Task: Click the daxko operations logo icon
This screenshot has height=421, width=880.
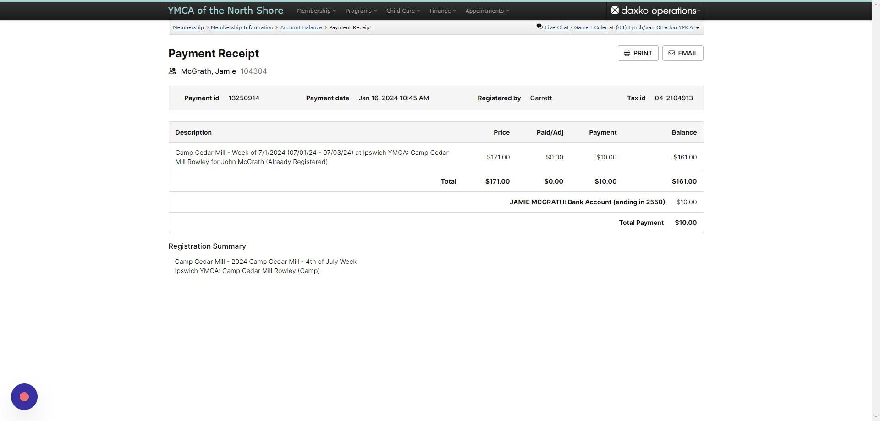Action: click(x=615, y=10)
